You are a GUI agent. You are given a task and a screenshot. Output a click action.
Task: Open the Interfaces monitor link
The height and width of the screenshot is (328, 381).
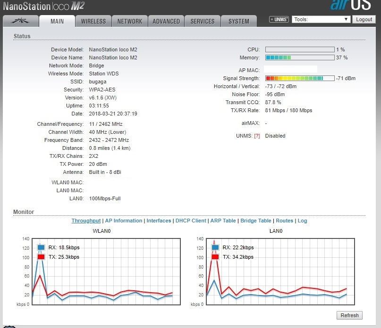click(159, 221)
